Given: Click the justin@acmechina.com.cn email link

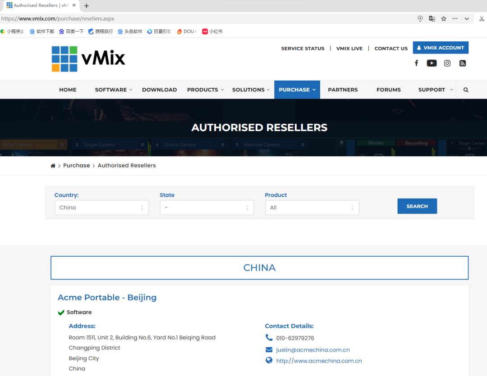Looking at the screenshot, I should click(313, 350).
